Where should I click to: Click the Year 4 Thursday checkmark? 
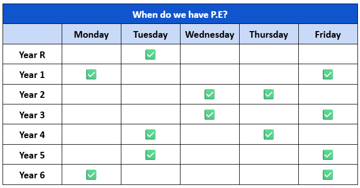coord(269,135)
